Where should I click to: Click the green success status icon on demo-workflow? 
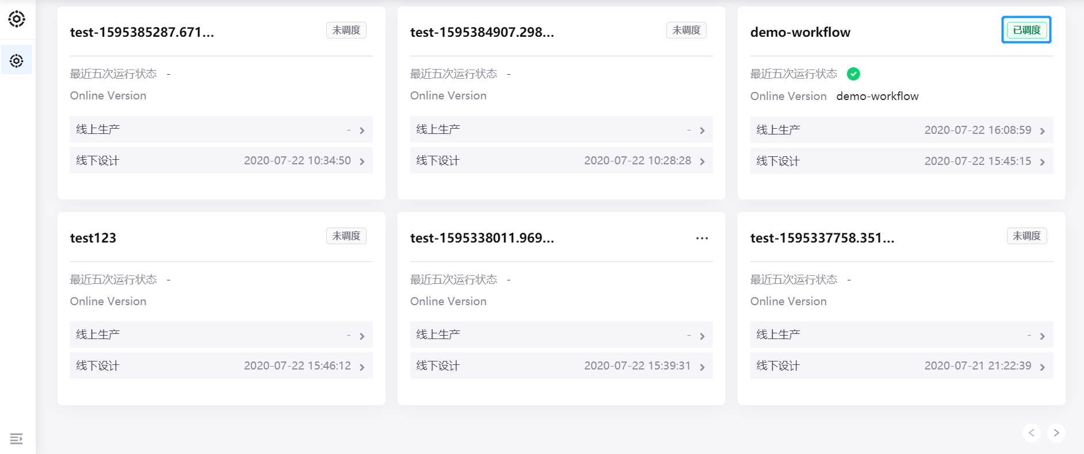point(853,74)
